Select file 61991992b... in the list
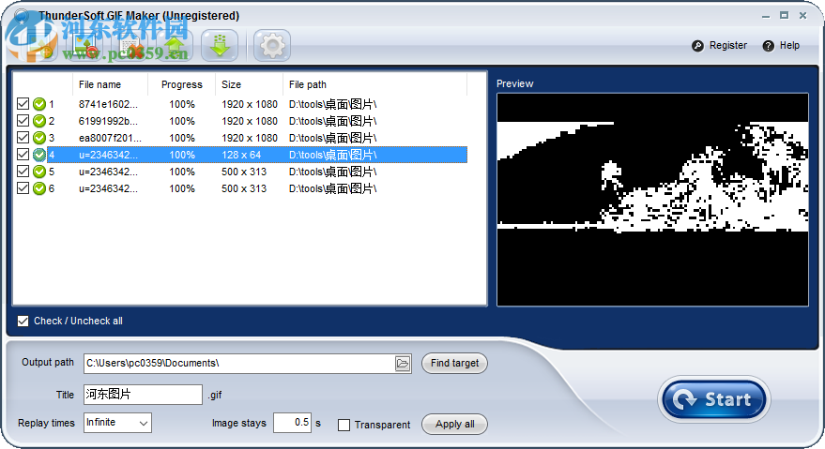This screenshot has width=825, height=449. (x=108, y=121)
